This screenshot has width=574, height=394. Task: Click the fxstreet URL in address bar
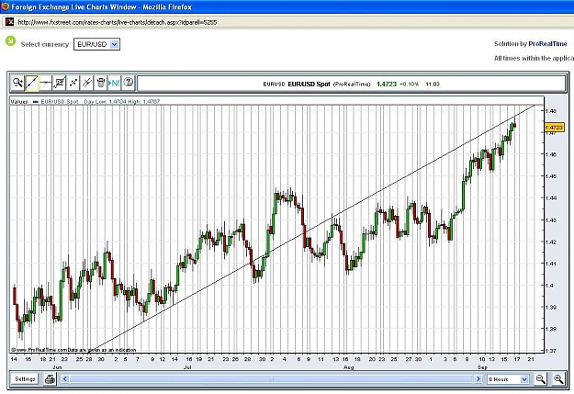click(x=118, y=22)
